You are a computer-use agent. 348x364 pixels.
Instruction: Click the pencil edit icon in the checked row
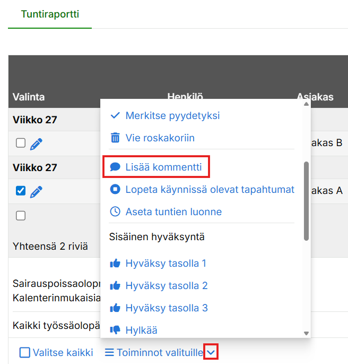tap(36, 191)
